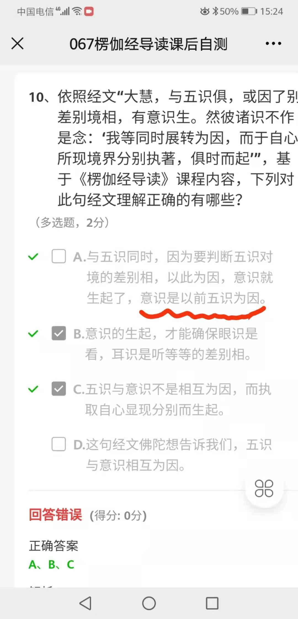Viewport: 298px width, 619px height.
Task: Tap the Android back triangle button
Action: (x=85, y=603)
